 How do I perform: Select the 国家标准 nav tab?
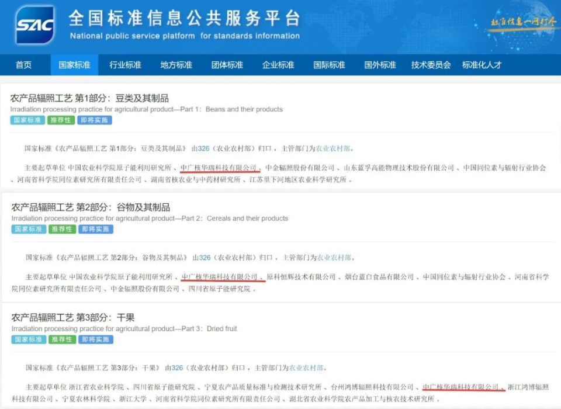[x=74, y=65]
